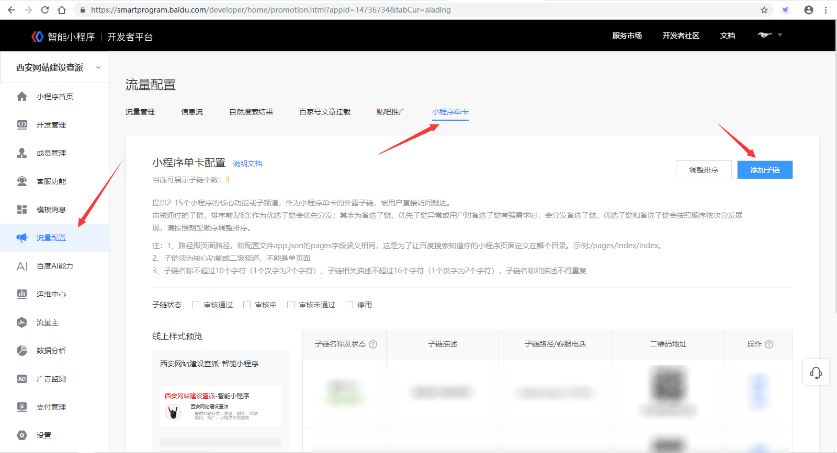This screenshot has width=837, height=453.
Task: Click the 调整排序 button
Action: pyautogui.click(x=704, y=170)
